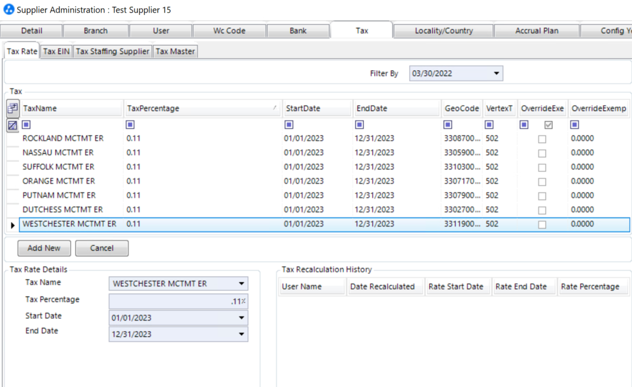Open the Accrual Plan tab
This screenshot has height=387, width=632.
coord(536,31)
